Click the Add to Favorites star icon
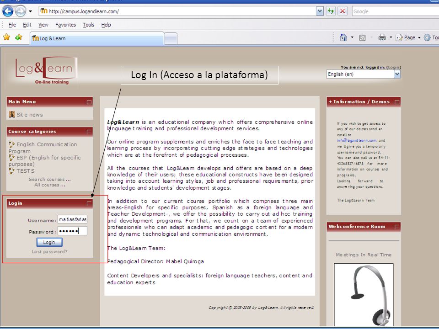The width and height of the screenshot is (439, 329). point(19,37)
